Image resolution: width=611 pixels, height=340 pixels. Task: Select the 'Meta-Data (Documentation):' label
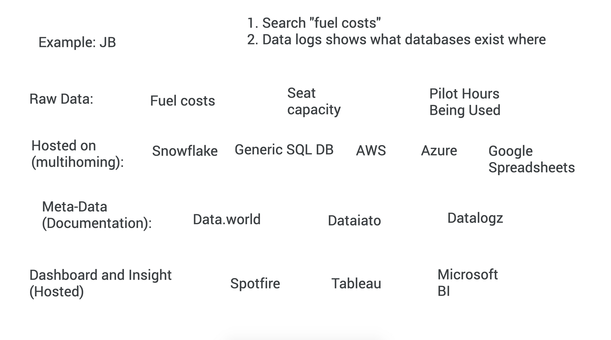(97, 215)
